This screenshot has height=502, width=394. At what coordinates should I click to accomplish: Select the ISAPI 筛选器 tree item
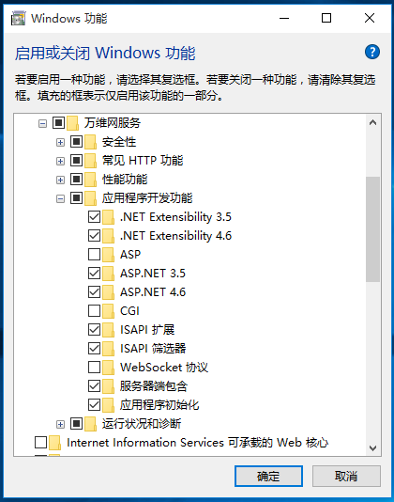153,349
